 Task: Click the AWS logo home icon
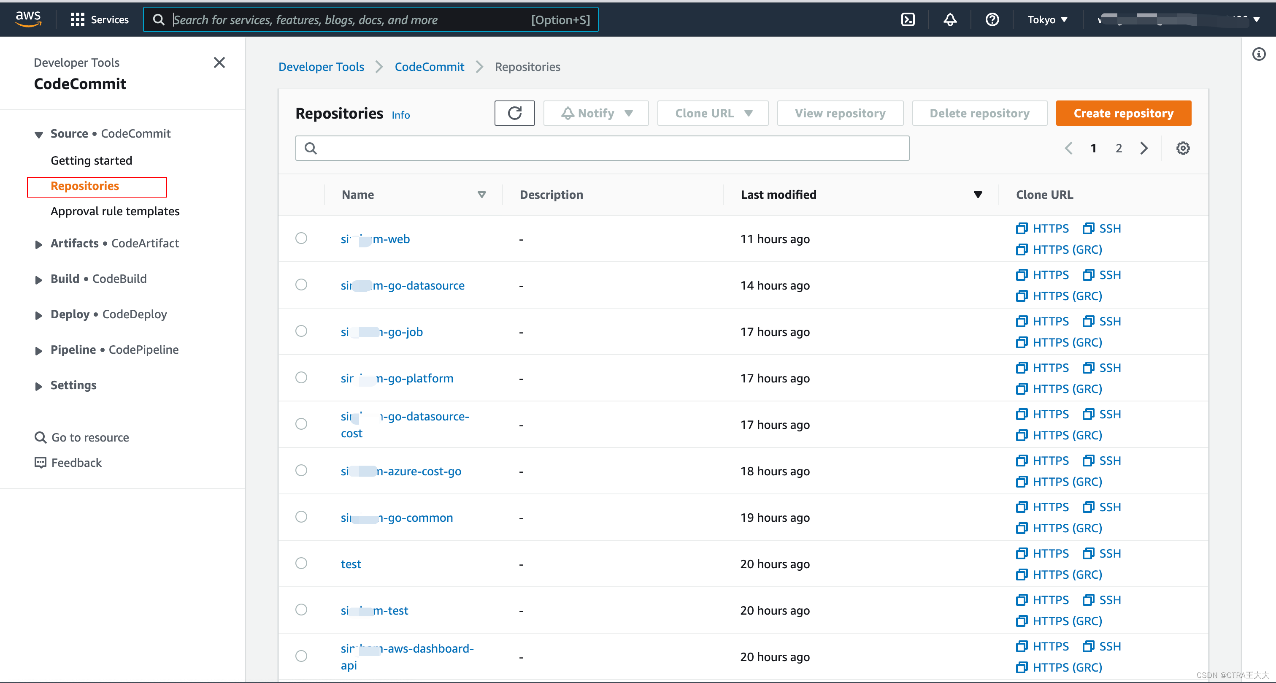click(x=28, y=19)
